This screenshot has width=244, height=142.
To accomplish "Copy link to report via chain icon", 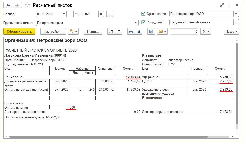I will click(222, 5).
